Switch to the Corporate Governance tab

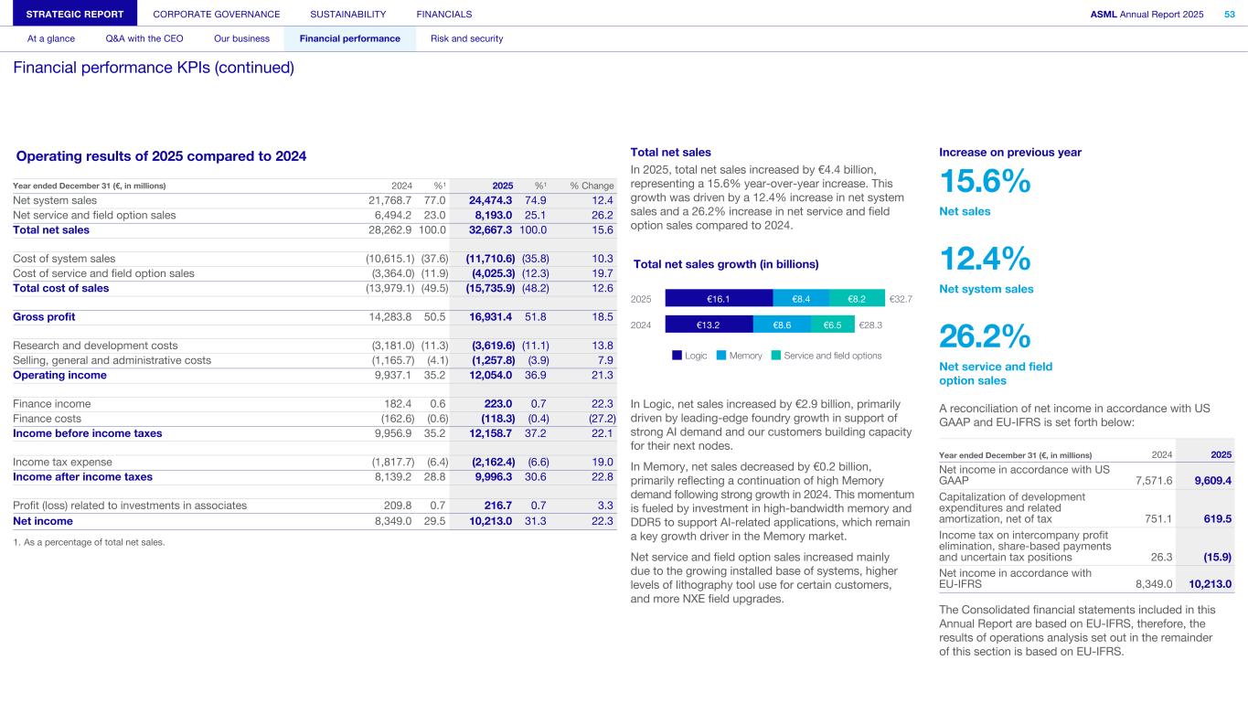point(217,14)
